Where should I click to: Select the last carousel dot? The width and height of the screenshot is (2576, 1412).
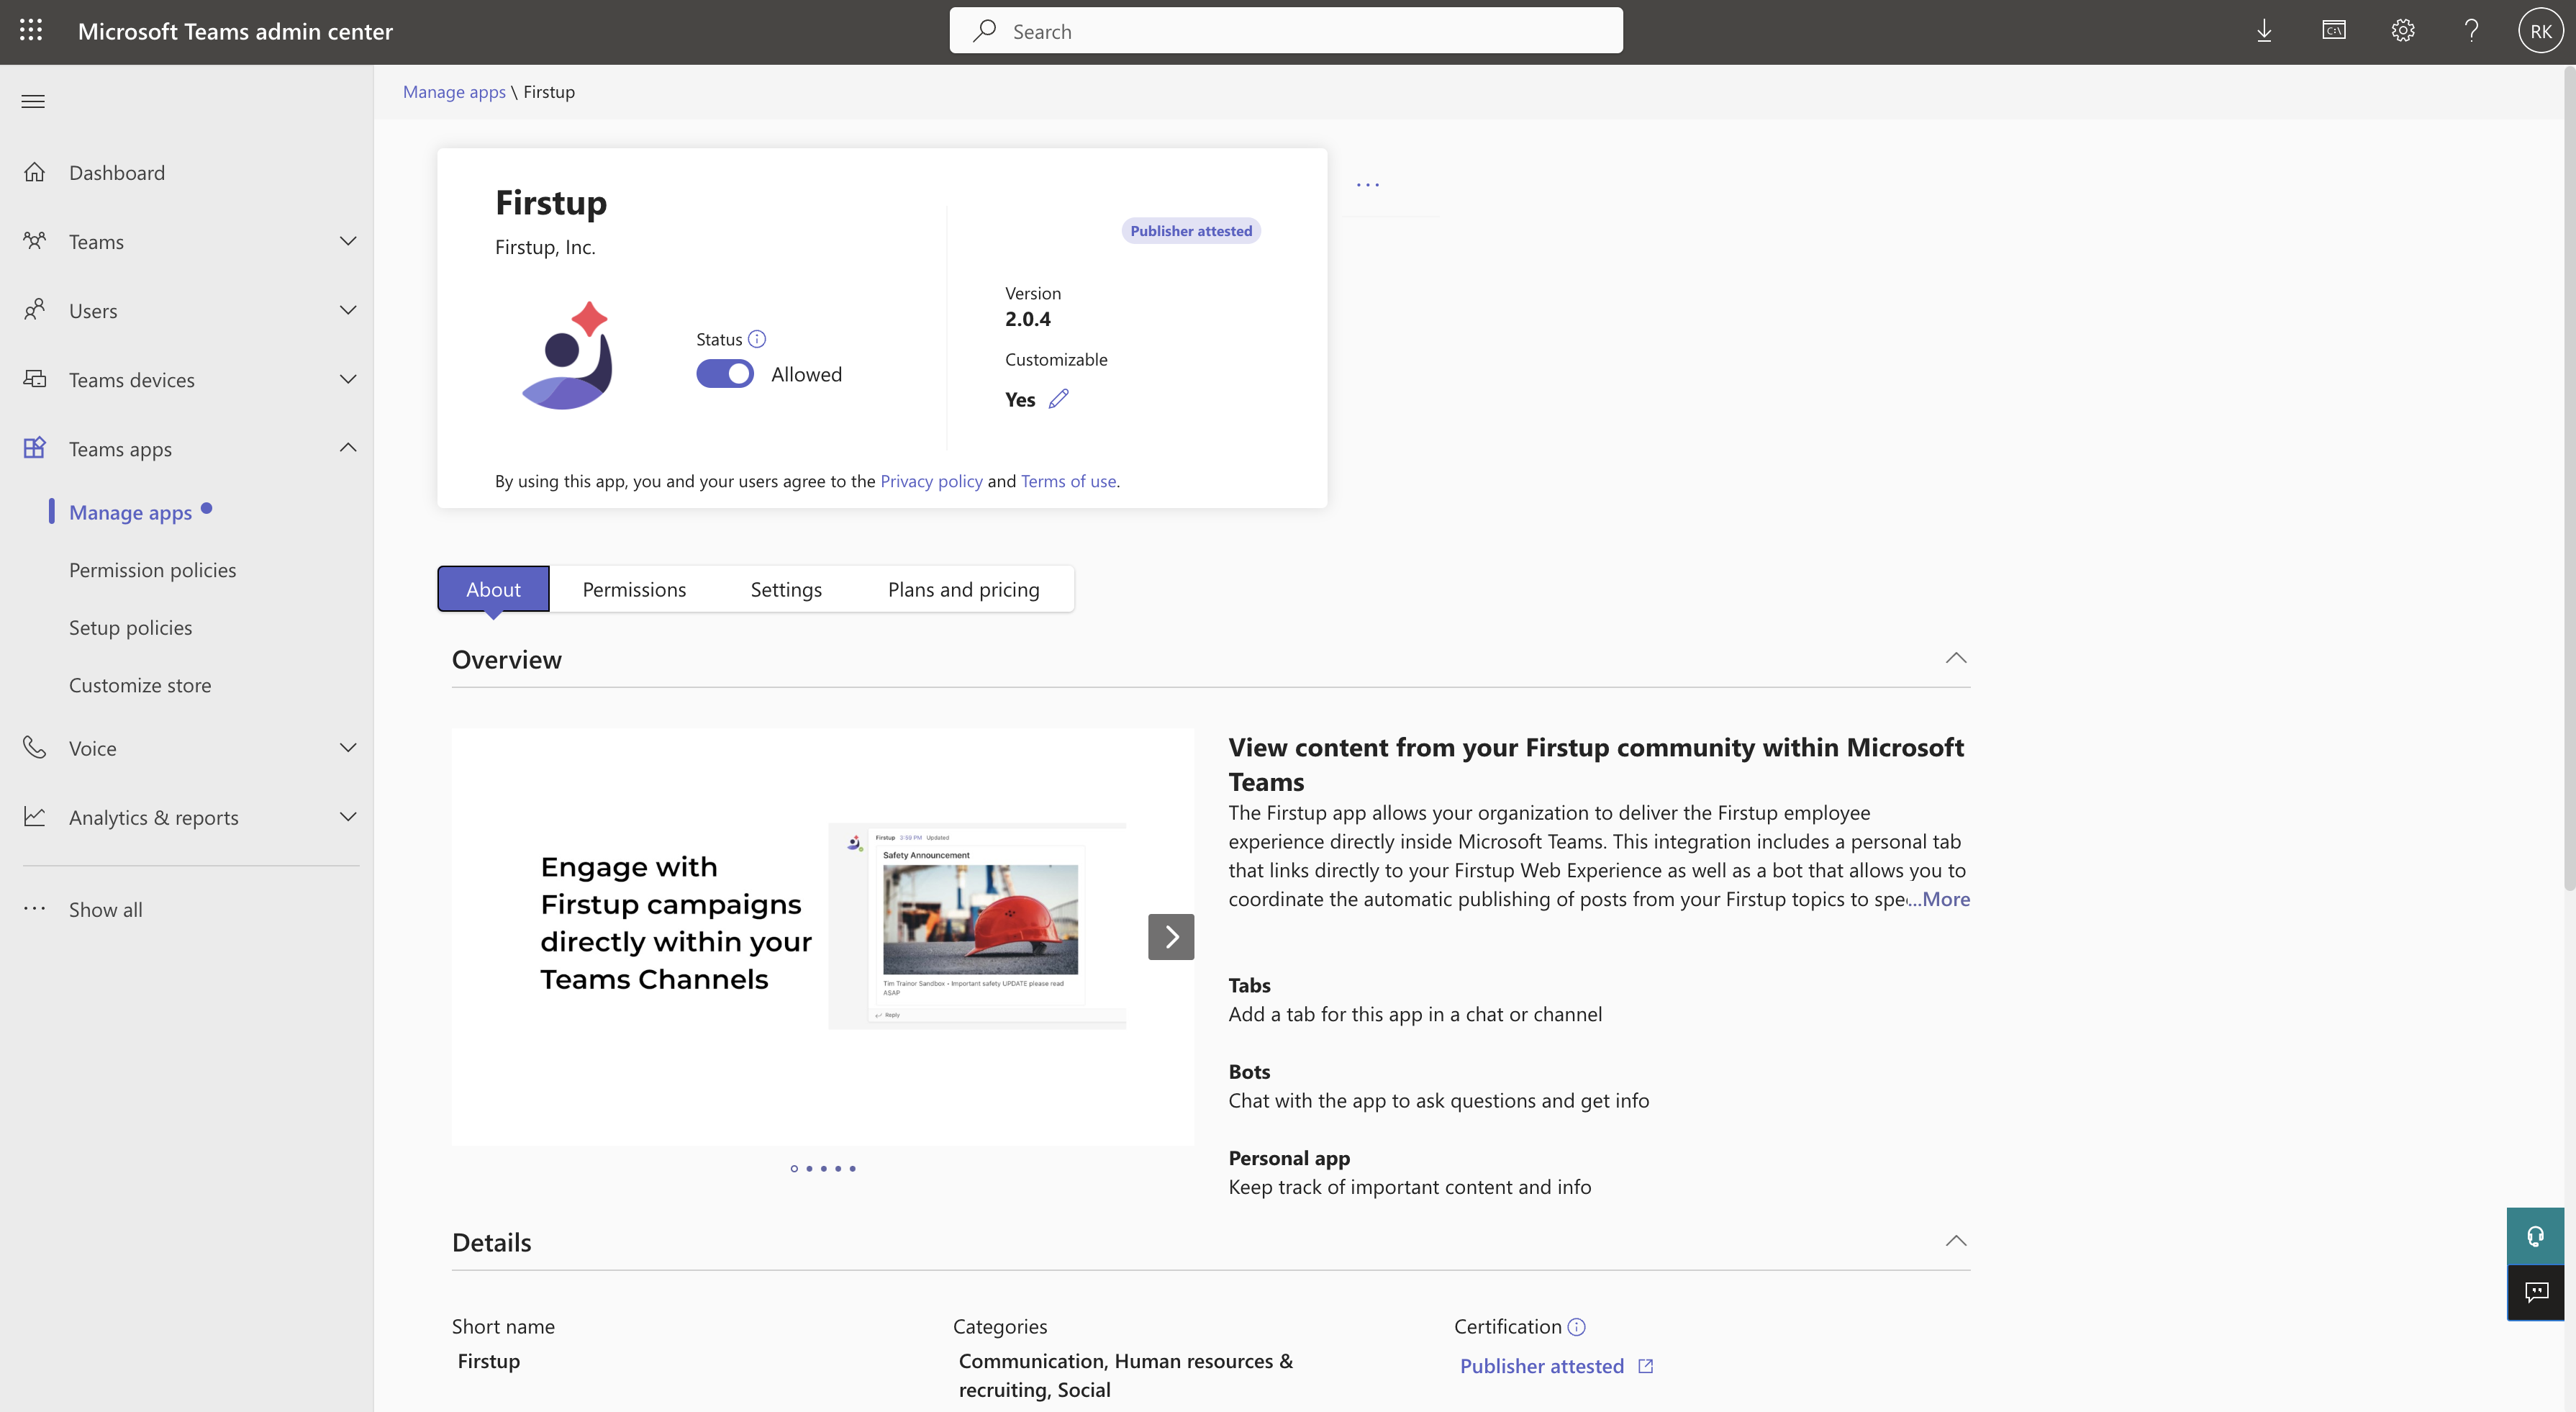pos(852,1168)
